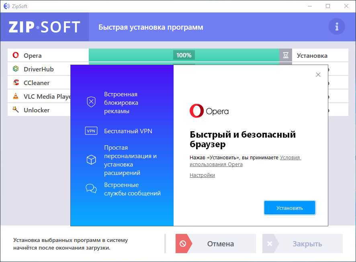This screenshot has height=262, width=356.
Task: Open the Настройки link
Action: [x=202, y=175]
